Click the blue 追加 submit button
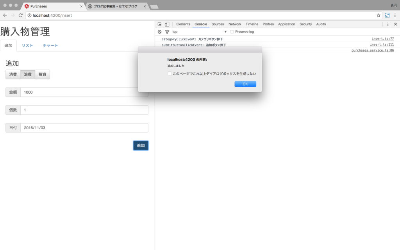The height and width of the screenshot is (250, 400). point(141,145)
